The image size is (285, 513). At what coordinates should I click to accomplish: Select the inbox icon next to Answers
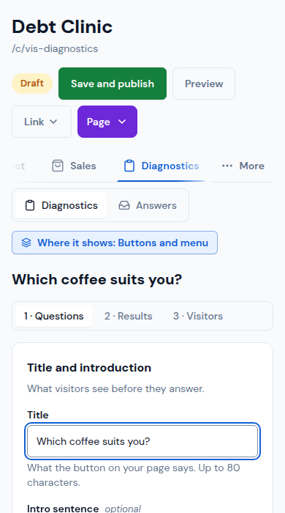click(x=124, y=205)
